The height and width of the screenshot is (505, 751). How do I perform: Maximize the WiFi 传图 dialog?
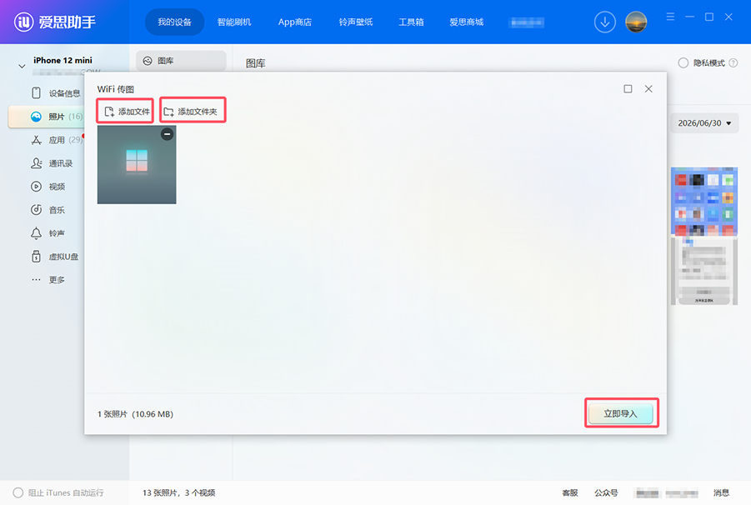point(628,89)
